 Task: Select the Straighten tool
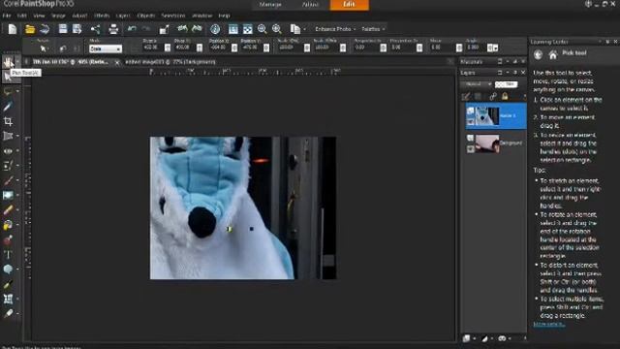(x=8, y=136)
